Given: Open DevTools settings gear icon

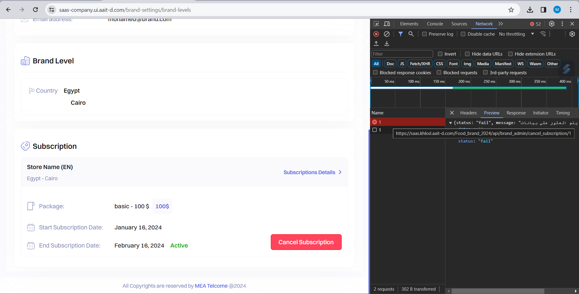Looking at the screenshot, I should pyautogui.click(x=552, y=24).
